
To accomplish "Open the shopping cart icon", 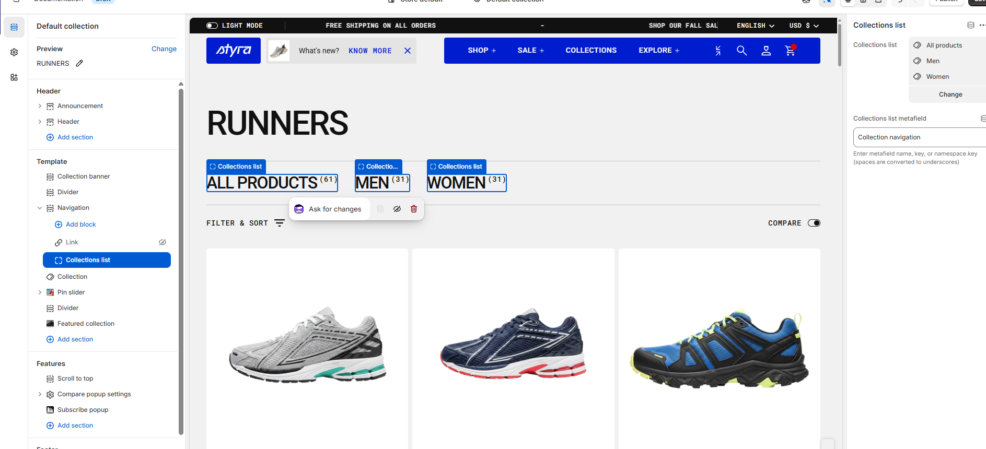I will point(790,50).
